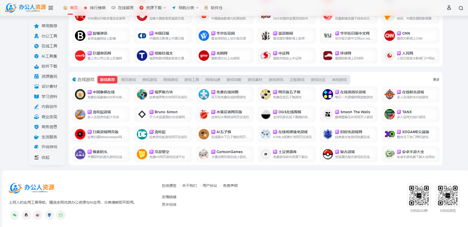Switch to the 单机游戏 tab
Viewport: 468px width, 227px height.
pos(150,80)
